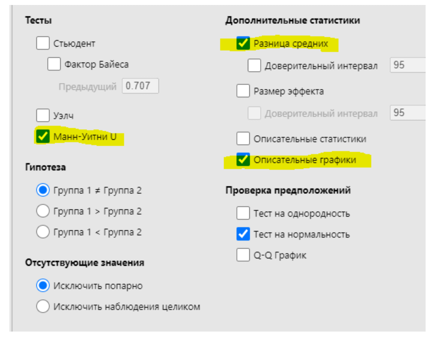Select hypothesis Группа 1 ≠ Группа 2
Image resolution: width=442 pixels, height=340 pixels.
pyautogui.click(x=43, y=190)
